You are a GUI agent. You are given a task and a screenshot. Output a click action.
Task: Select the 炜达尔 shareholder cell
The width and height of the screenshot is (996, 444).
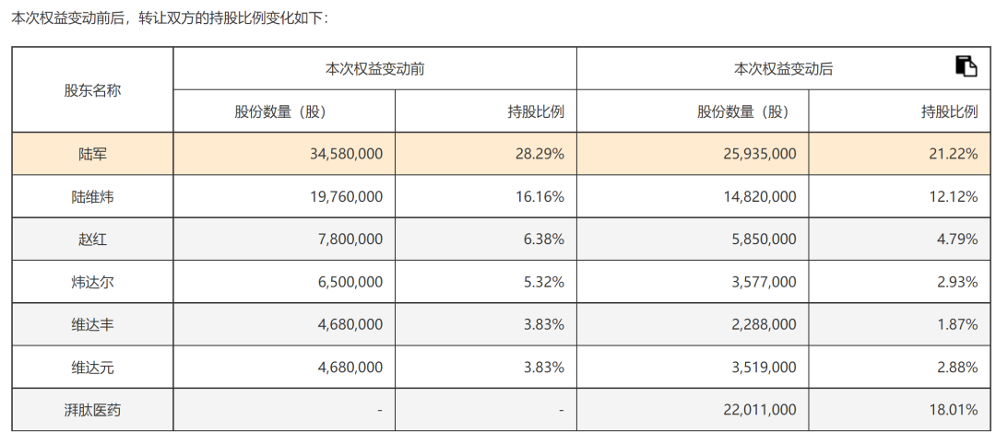click(x=93, y=282)
